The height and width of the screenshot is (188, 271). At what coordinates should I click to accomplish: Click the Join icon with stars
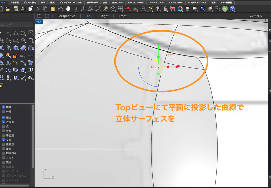8,55
